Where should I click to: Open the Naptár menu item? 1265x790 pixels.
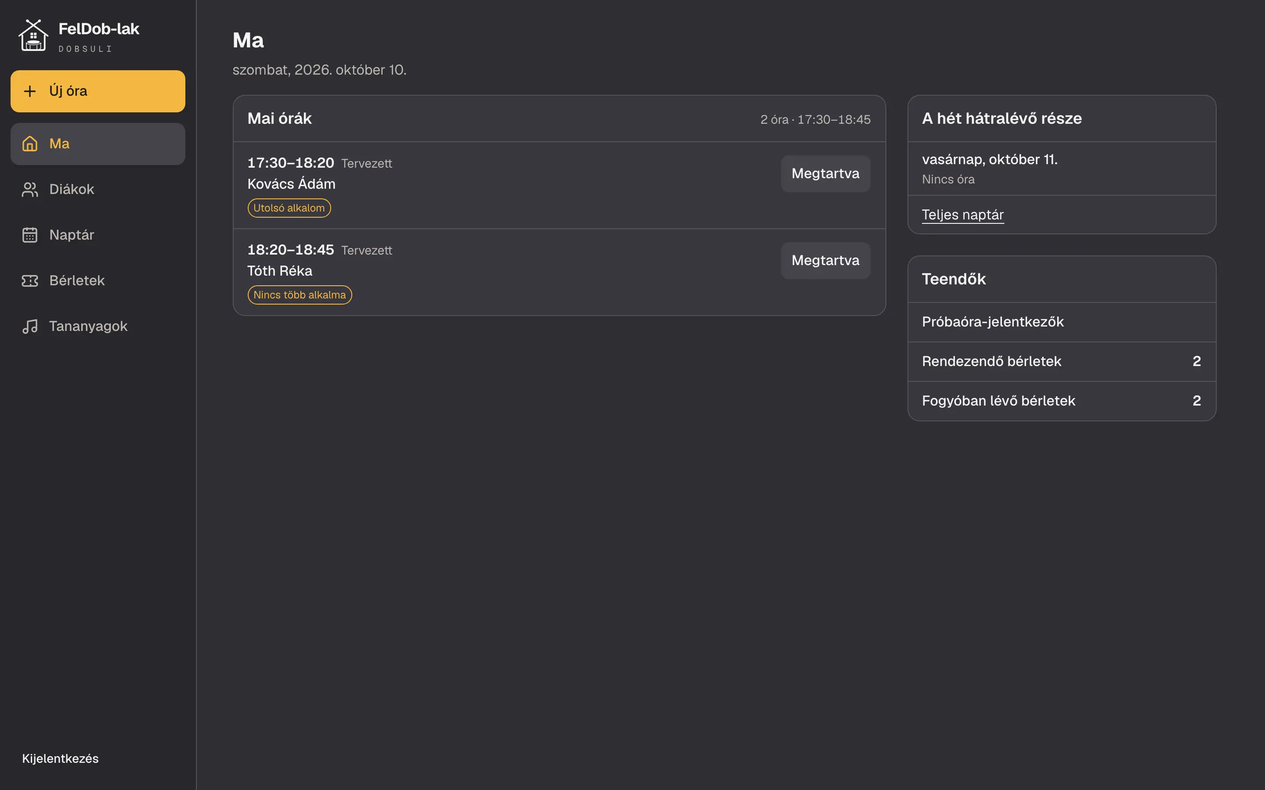point(98,235)
